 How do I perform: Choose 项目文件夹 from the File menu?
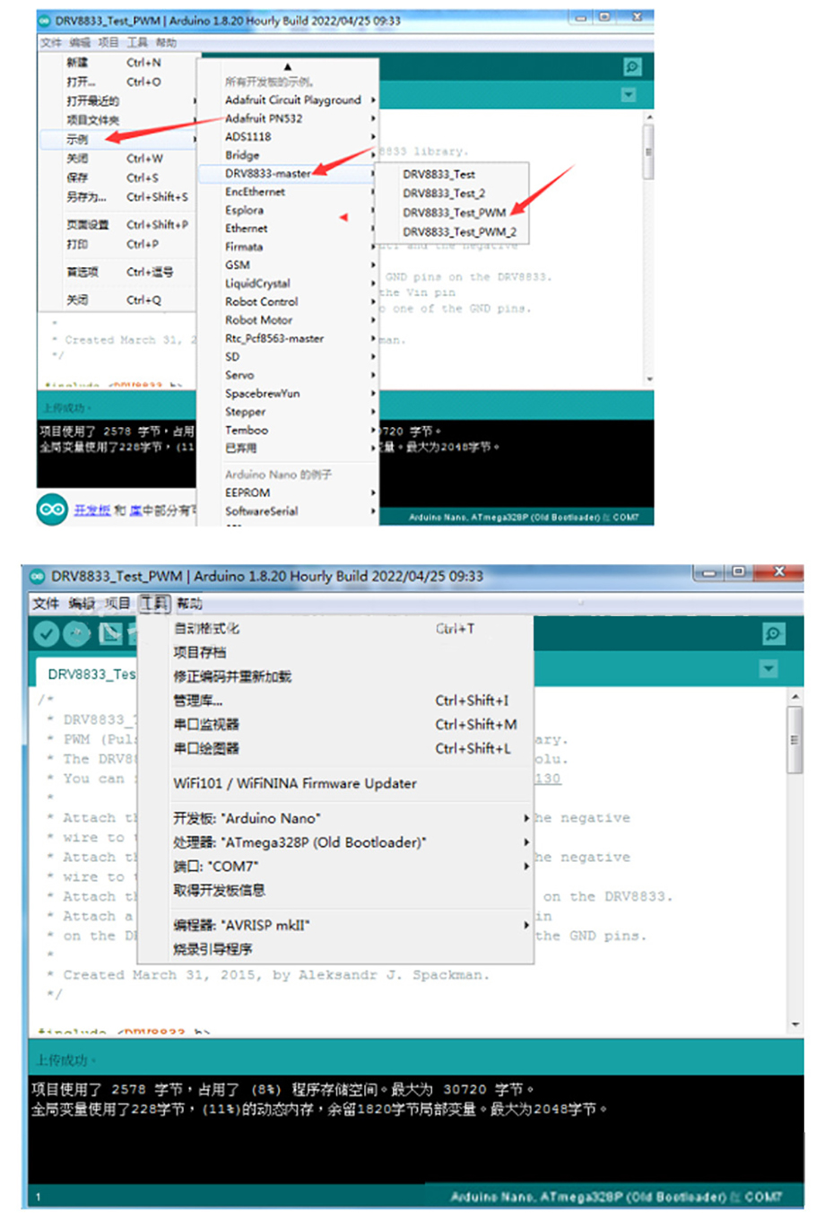tap(118, 120)
